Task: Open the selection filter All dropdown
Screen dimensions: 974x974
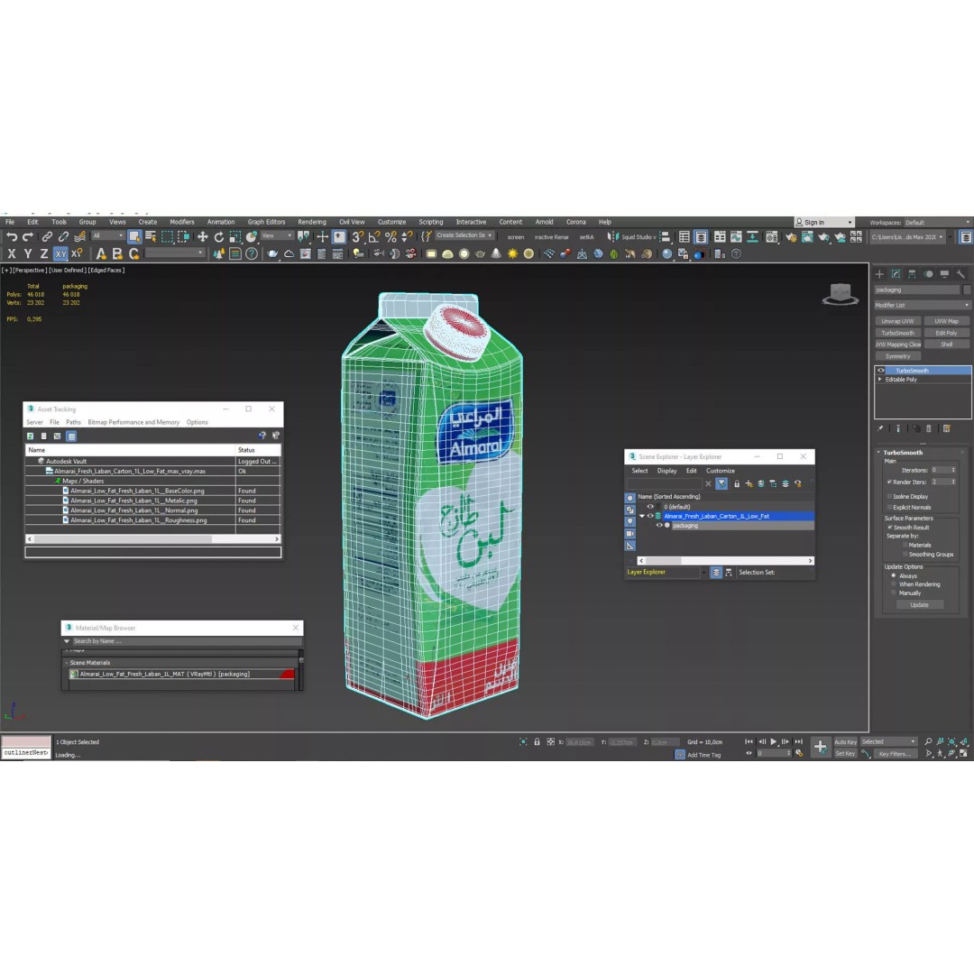Action: [x=108, y=236]
